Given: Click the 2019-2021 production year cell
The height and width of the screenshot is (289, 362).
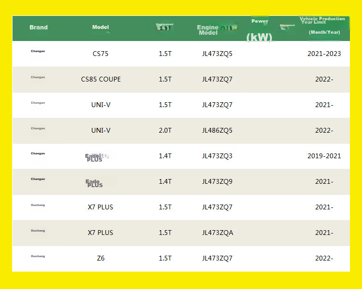Looking at the screenshot, I should click(324, 156).
